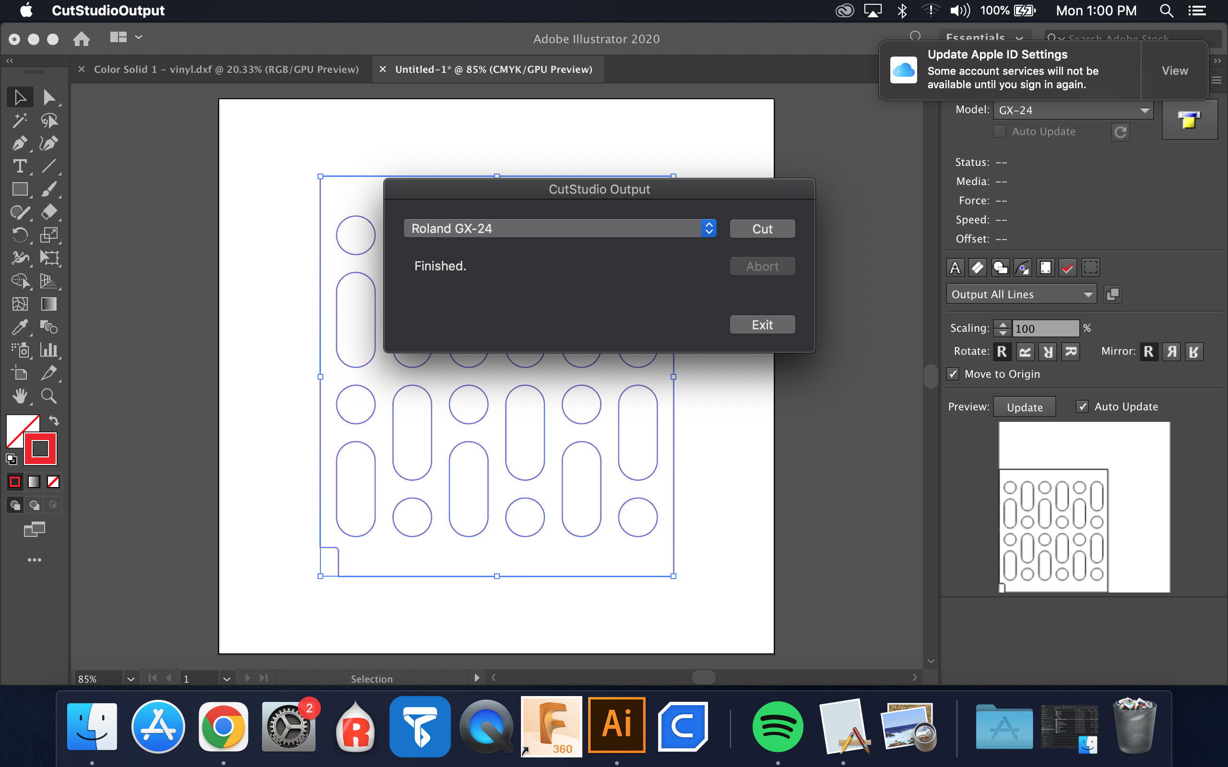Swap fill and stroke colors

pos(54,420)
